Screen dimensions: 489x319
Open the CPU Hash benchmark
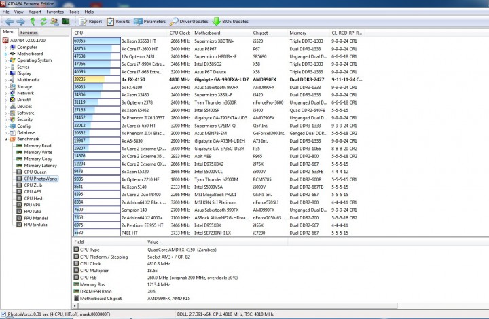34,198
